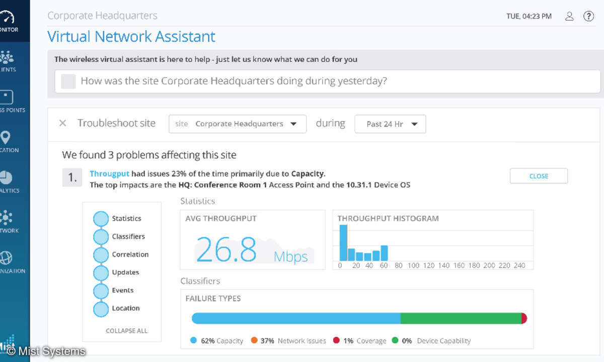Select the 37% Network Issues legend entry
The height and width of the screenshot is (362, 604).
point(288,341)
